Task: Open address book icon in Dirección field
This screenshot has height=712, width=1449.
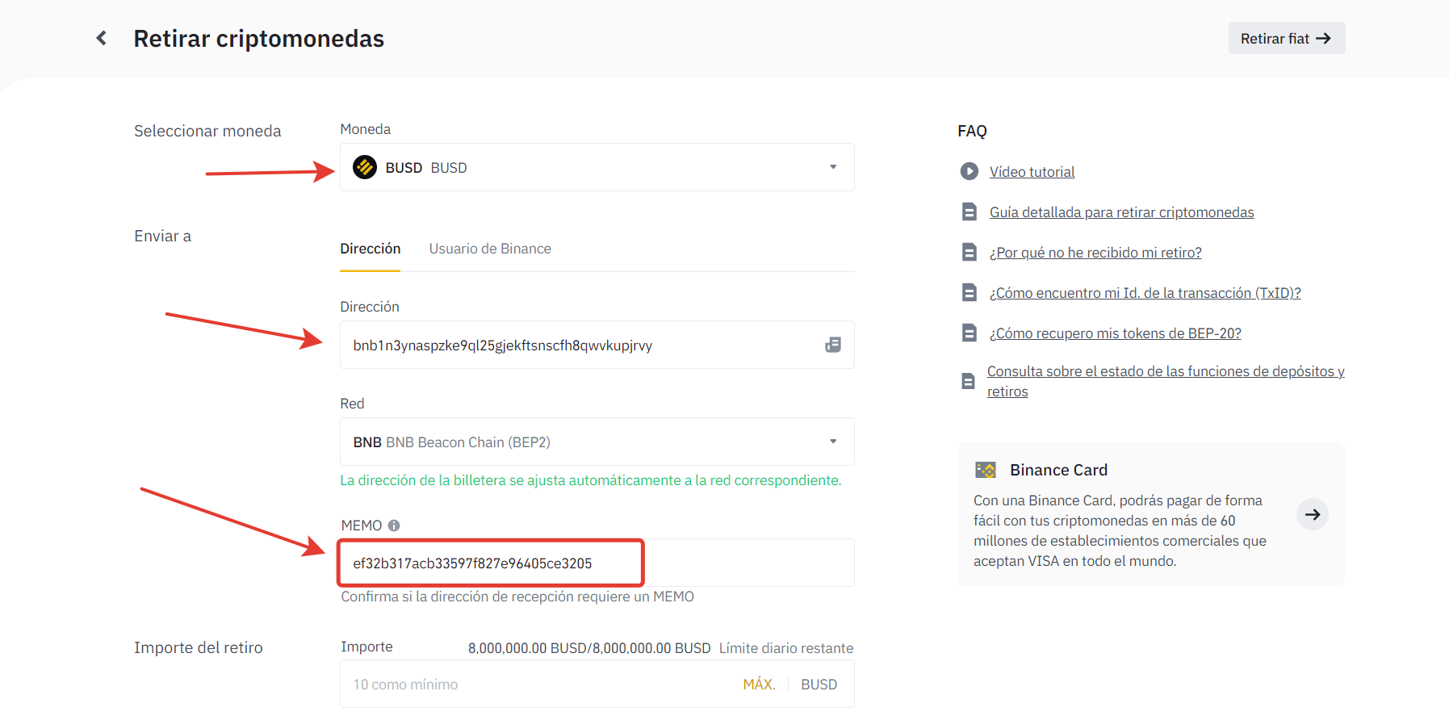Action: point(833,345)
